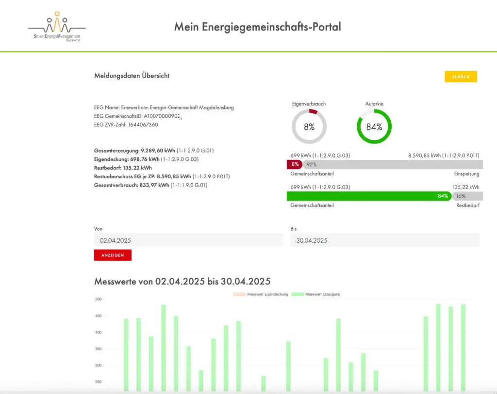This screenshot has width=497, height=394.
Task: Click the red 8% bar segment
Action: point(295,164)
